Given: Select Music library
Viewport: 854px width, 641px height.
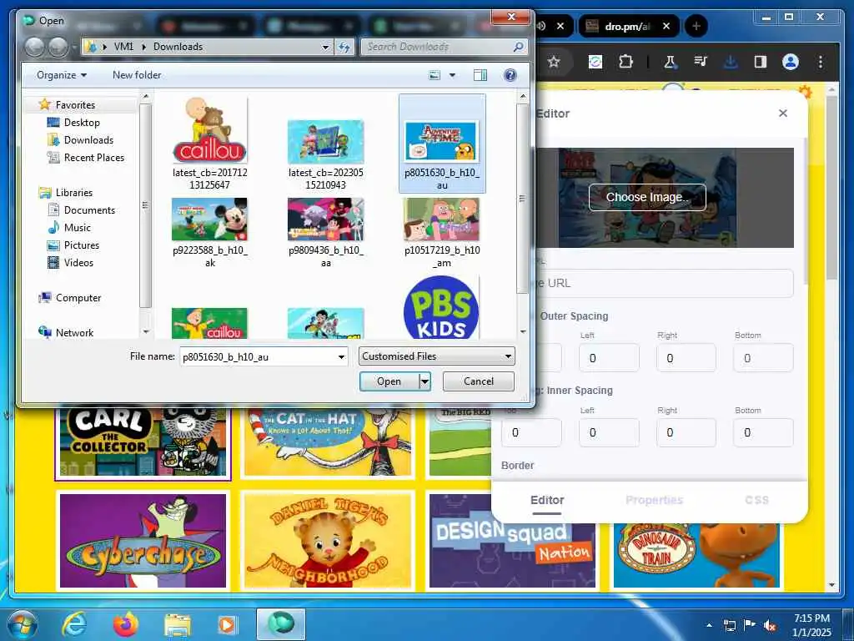Looking at the screenshot, I should point(78,227).
